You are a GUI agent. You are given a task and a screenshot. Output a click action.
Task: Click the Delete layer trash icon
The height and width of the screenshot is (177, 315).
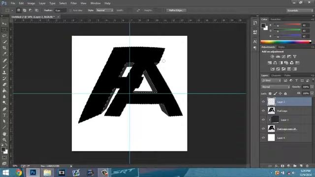[x=307, y=166]
